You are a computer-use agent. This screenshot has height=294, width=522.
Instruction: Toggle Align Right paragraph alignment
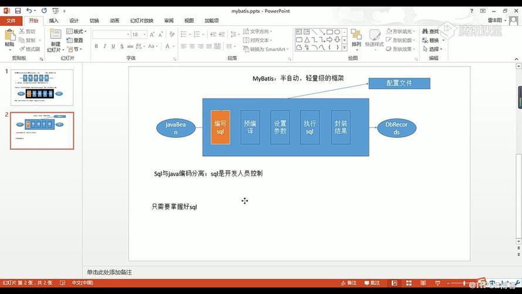(x=201, y=46)
